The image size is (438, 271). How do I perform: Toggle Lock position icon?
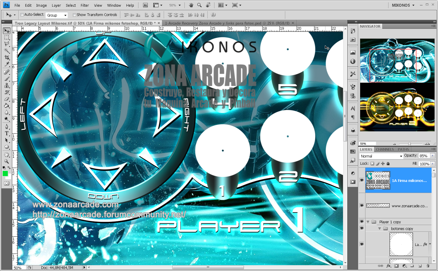click(383, 164)
